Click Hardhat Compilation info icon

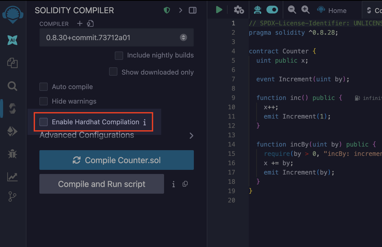[x=145, y=122]
